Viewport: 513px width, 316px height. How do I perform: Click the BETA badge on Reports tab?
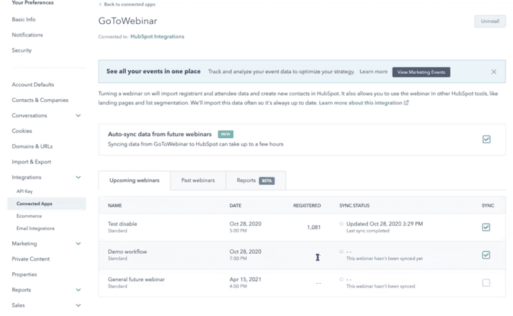coord(267,181)
